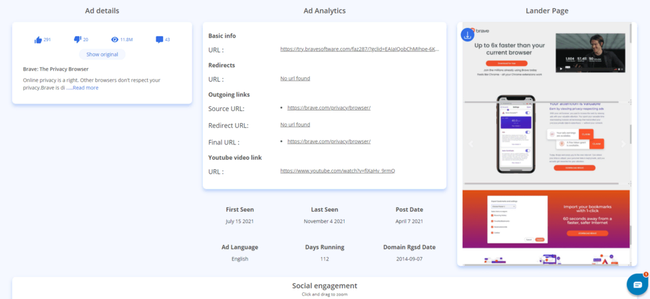Click the 'Brave: The Privacy Browser' ad title
The width and height of the screenshot is (650, 299).
tap(55, 69)
